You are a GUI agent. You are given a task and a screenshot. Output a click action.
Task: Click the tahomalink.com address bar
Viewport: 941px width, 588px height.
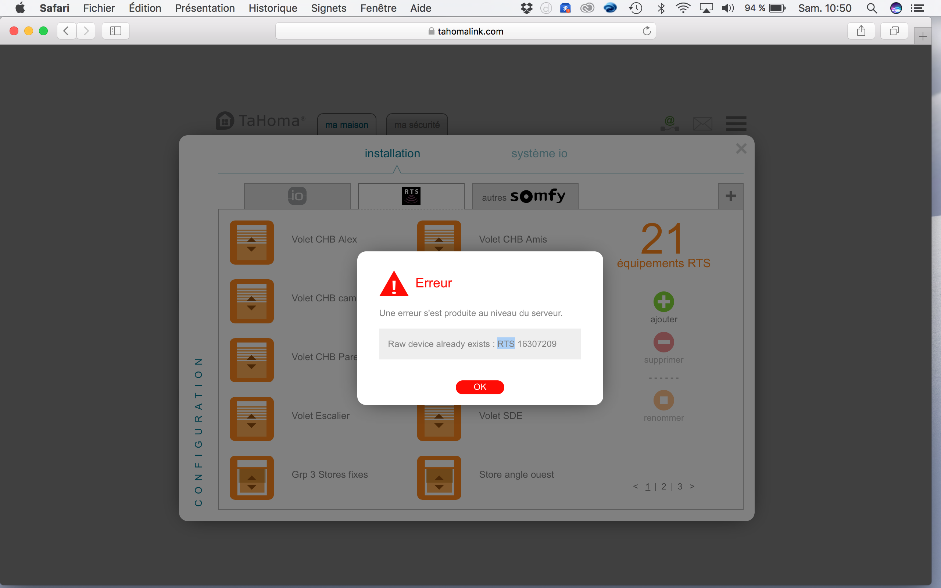465,31
